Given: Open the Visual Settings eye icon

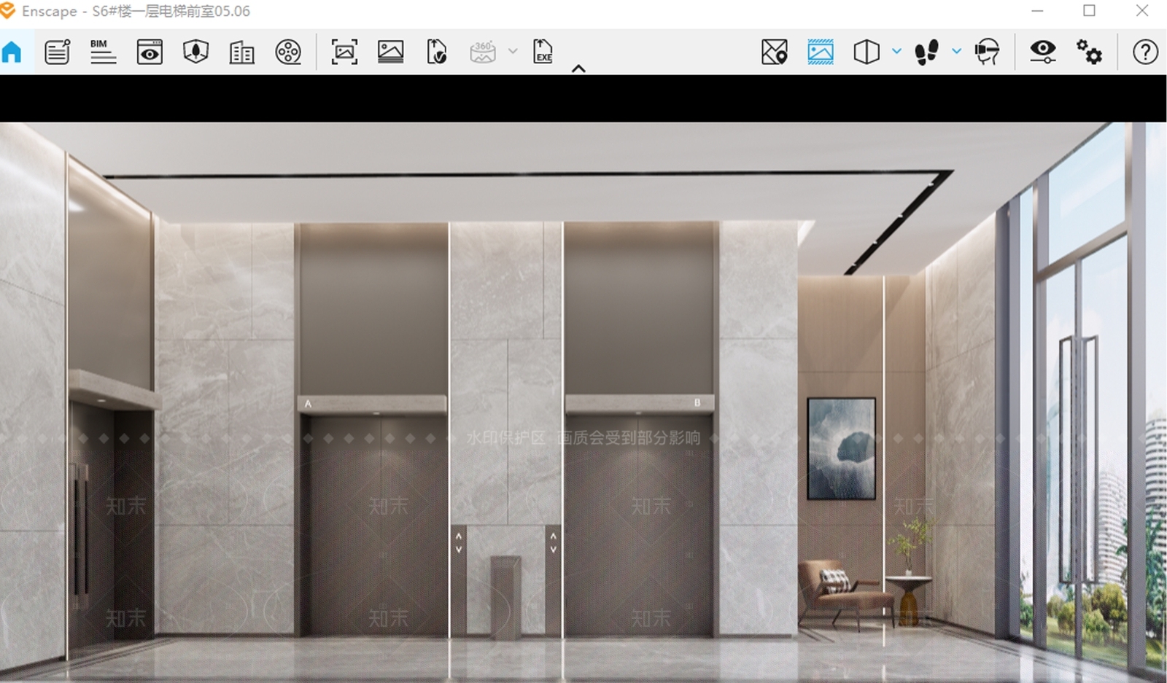Looking at the screenshot, I should pyautogui.click(x=1043, y=52).
